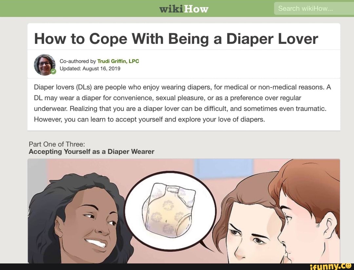Screen dimensions: 354x270
Task: Click the blue window in illustration background
Action: (224, 169)
